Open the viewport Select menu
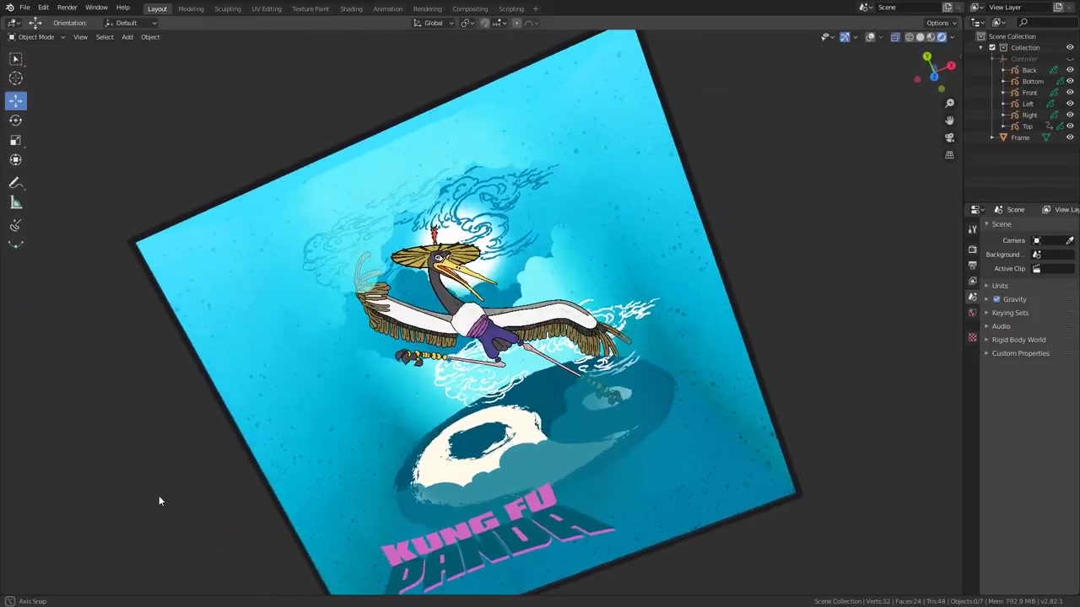Screen dimensions: 1080x607 (x=105, y=37)
